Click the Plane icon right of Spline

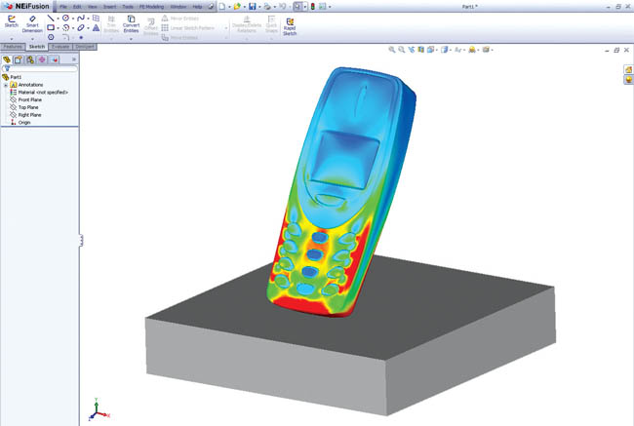click(x=96, y=19)
